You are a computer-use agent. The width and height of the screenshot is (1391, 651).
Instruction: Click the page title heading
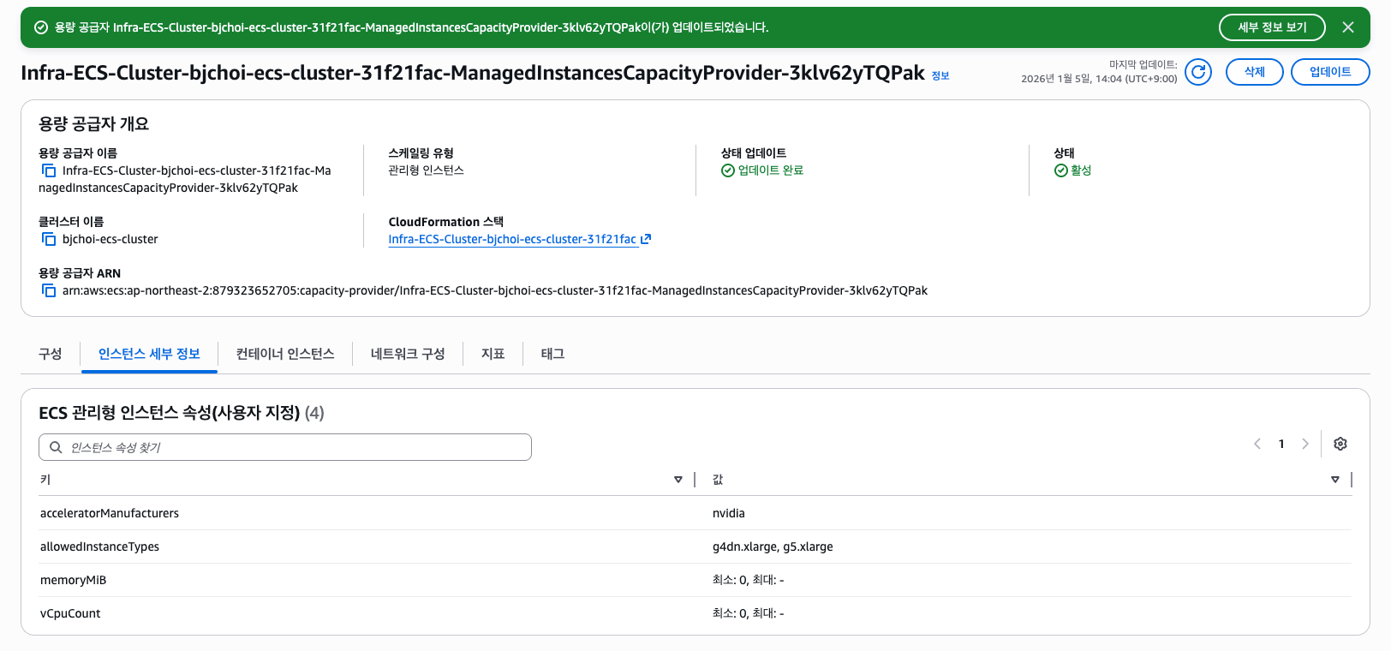[473, 73]
